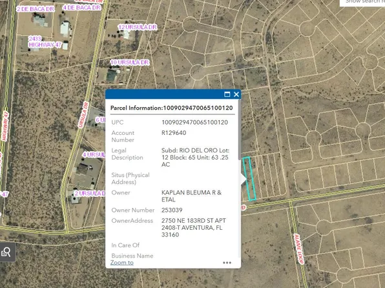Click the URSULA DR road name label
The height and width of the screenshot is (288, 385).
tap(83, 115)
